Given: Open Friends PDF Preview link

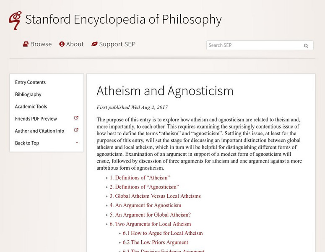Looking at the screenshot, I should (x=36, y=119).
